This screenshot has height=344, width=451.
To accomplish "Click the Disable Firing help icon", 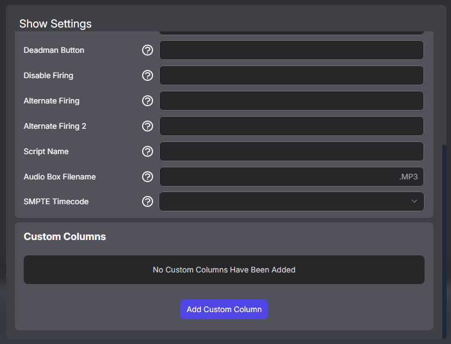I will (x=147, y=75).
